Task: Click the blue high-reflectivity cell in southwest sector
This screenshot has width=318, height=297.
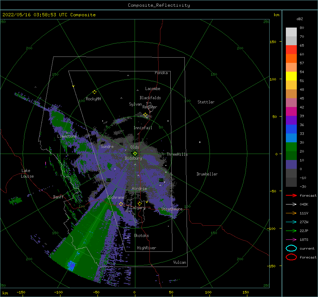Action: tap(71, 266)
